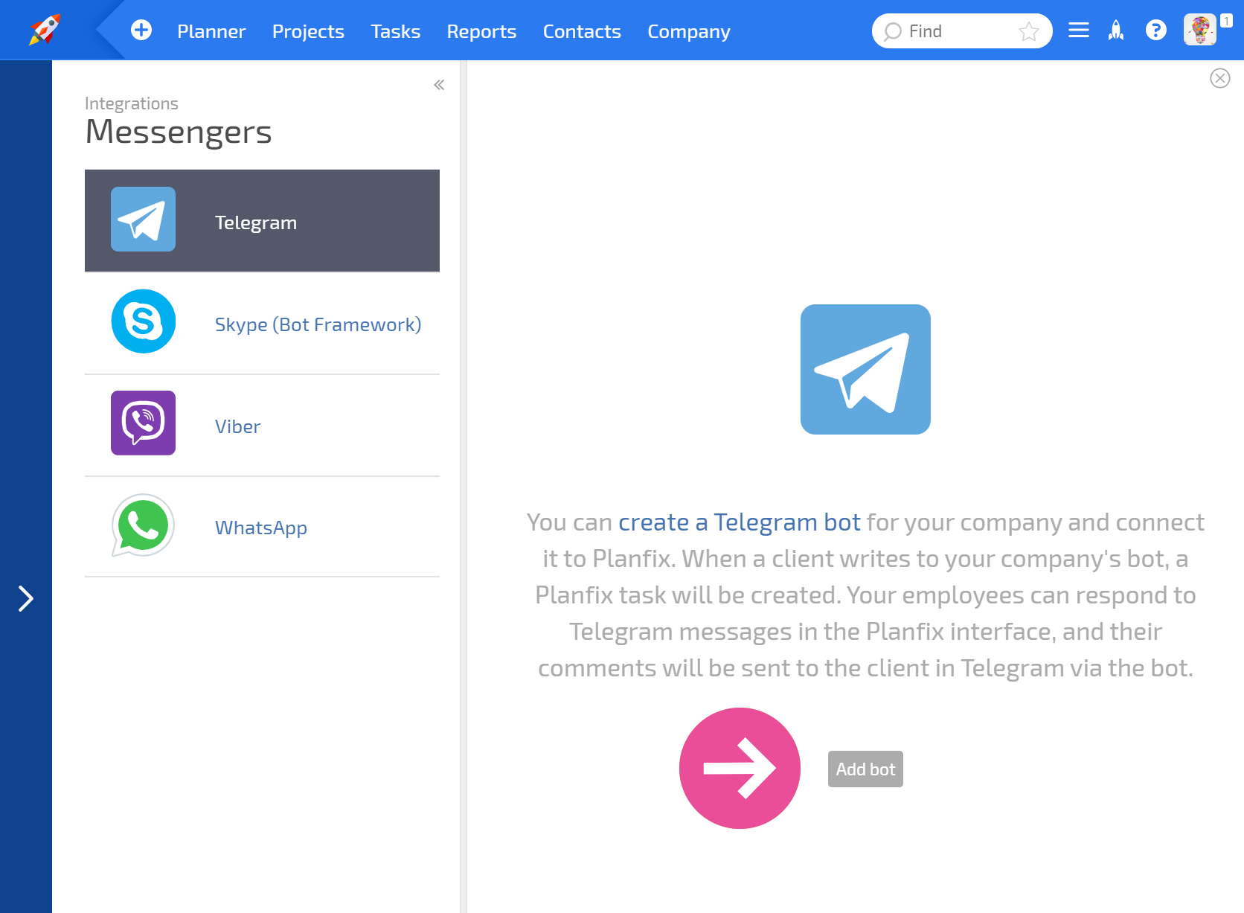Follow the create a Telegram bot link
The height and width of the screenshot is (913, 1244).
739,522
